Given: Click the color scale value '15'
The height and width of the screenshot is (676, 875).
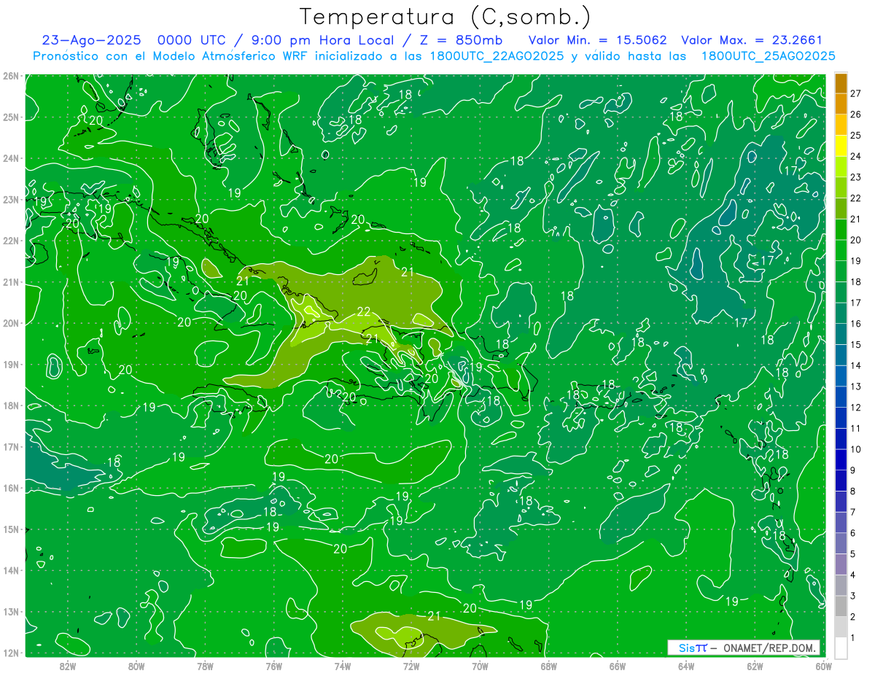Looking at the screenshot, I should (x=855, y=345).
